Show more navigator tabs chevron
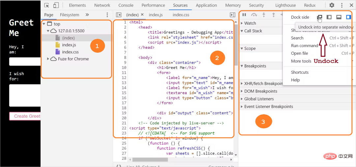The width and height of the screenshot is (356, 167). (x=87, y=15)
